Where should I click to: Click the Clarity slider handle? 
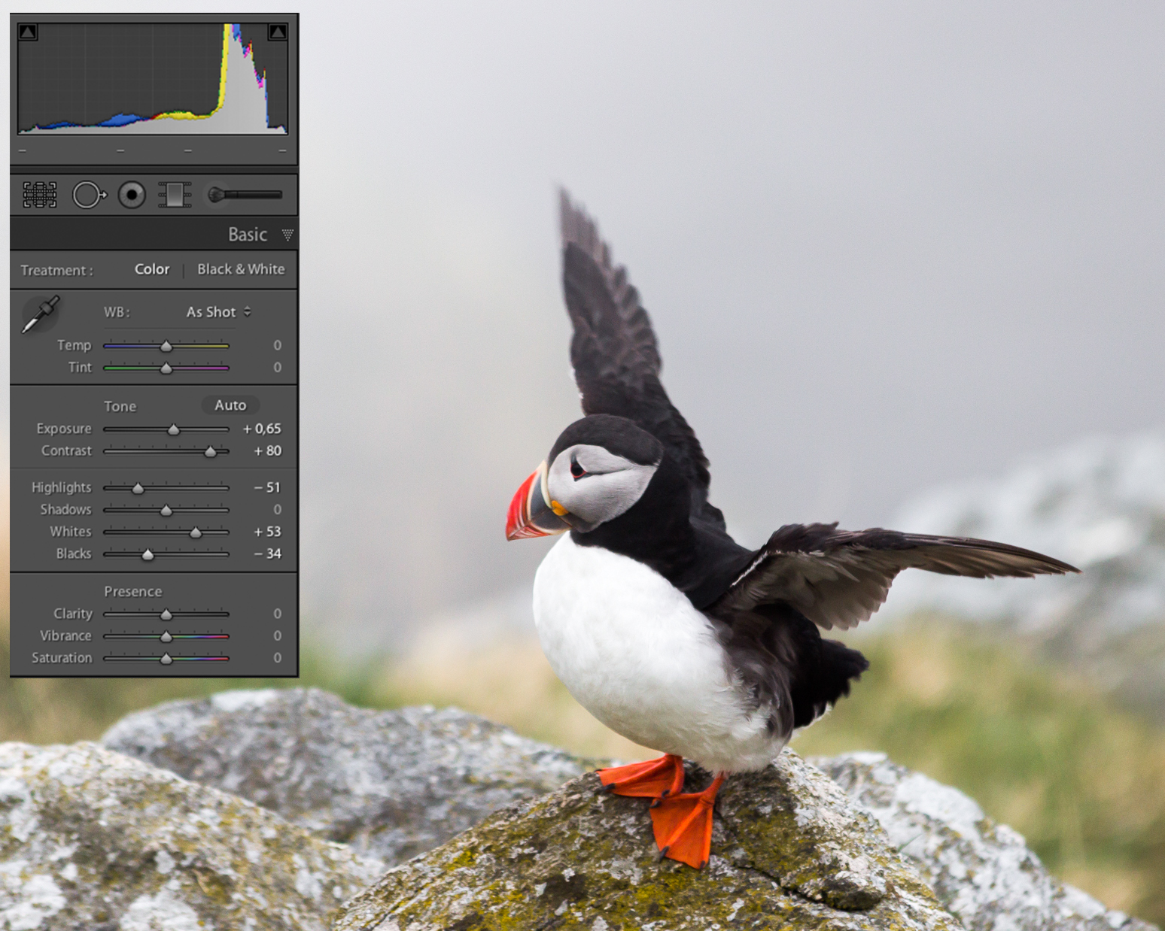click(166, 614)
